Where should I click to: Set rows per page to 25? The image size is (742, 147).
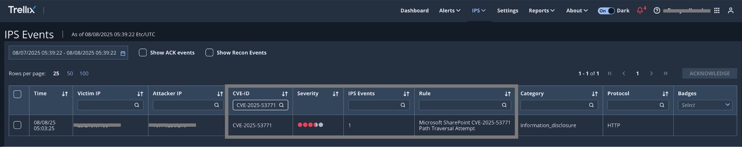(x=56, y=73)
